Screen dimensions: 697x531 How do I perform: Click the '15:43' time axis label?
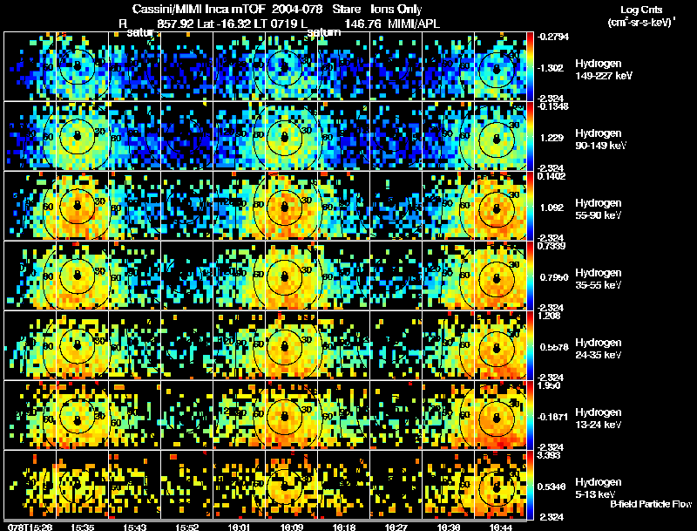tap(135, 528)
